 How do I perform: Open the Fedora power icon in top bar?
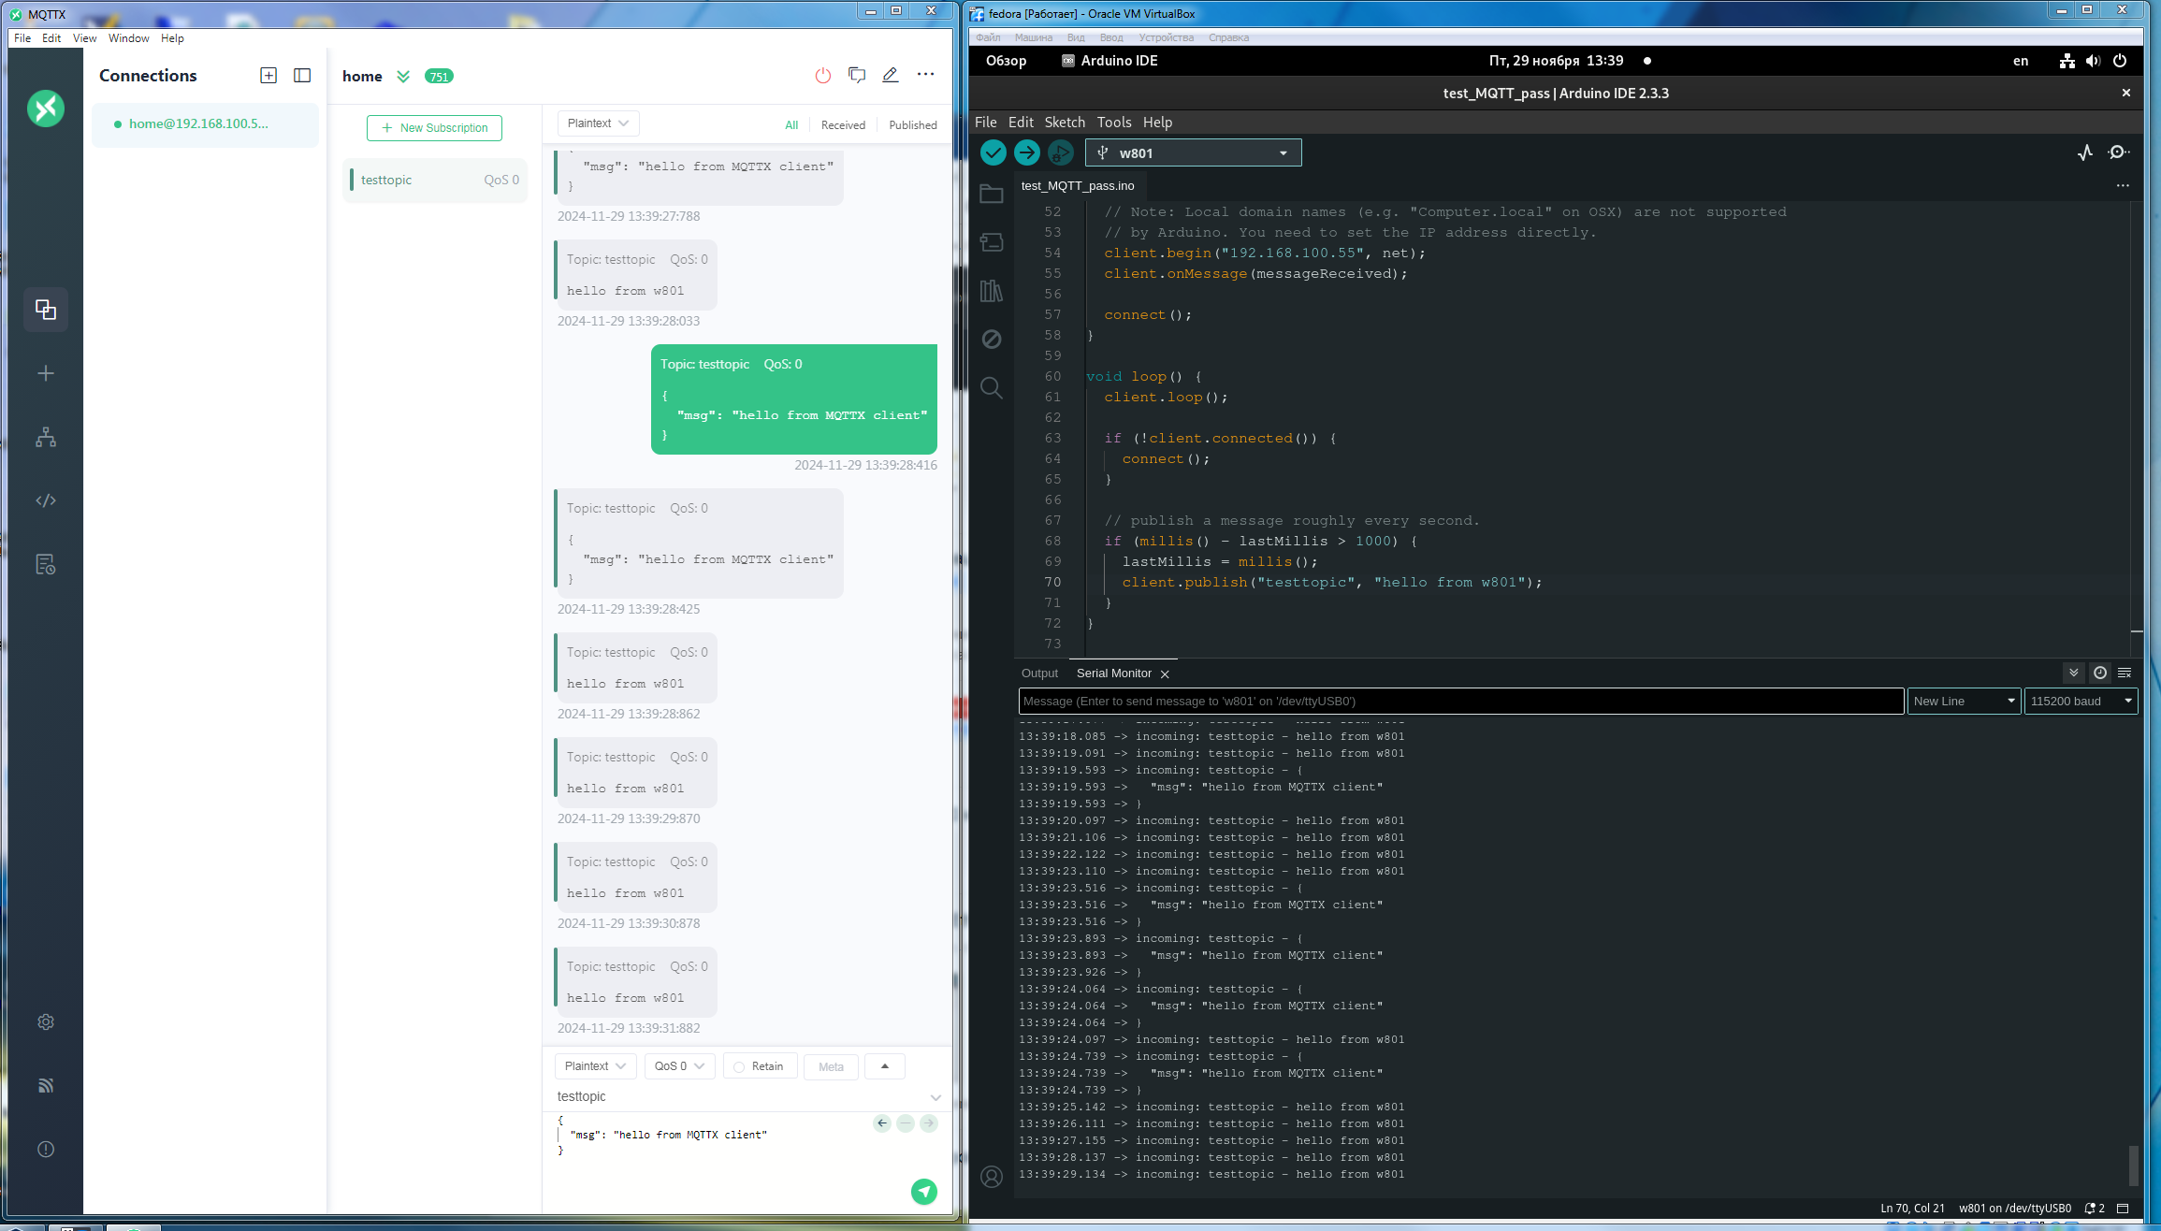coord(2120,61)
